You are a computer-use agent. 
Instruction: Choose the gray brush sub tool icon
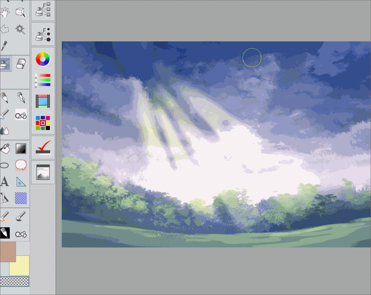click(x=21, y=216)
